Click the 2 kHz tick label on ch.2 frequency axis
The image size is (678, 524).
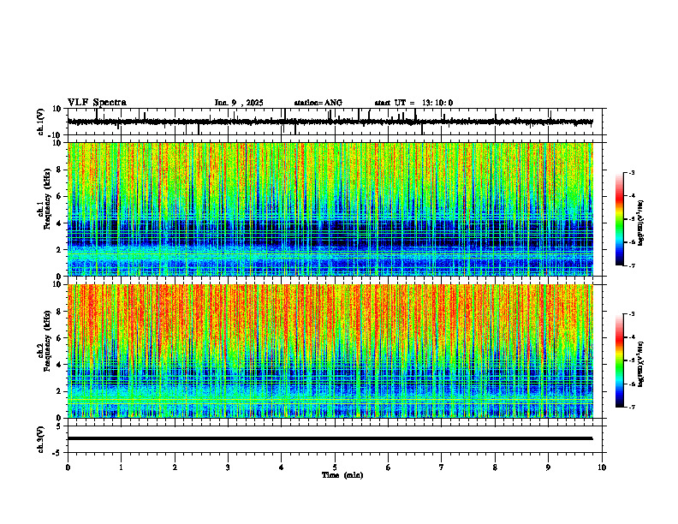point(59,391)
